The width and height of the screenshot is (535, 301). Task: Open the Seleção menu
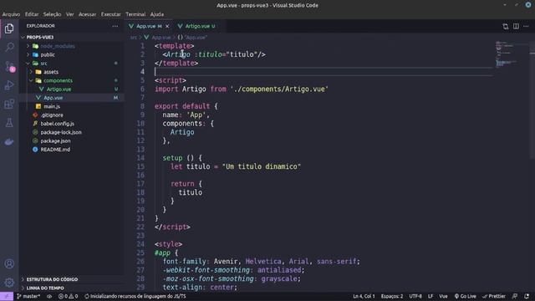click(x=52, y=14)
